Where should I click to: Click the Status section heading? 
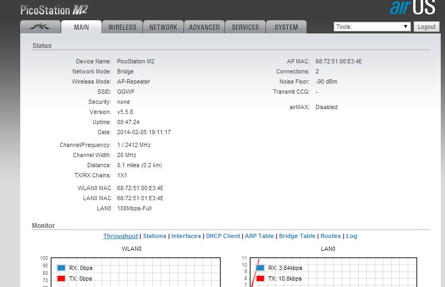coord(42,46)
